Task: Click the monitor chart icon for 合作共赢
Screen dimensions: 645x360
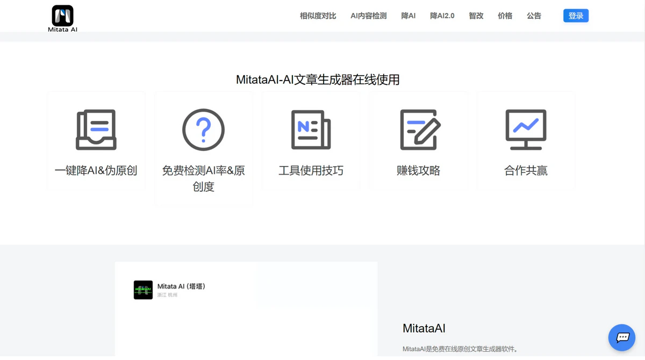Action: (526, 130)
